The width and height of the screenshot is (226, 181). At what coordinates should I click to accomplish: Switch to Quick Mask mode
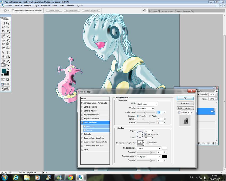click(x=8, y=80)
